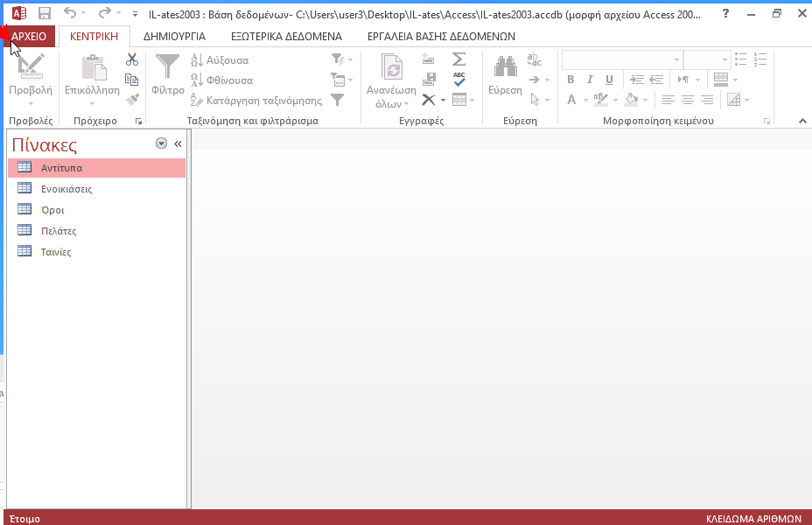812x525 pixels.
Task: Click the Spelling ABC check icon
Action: (x=458, y=80)
